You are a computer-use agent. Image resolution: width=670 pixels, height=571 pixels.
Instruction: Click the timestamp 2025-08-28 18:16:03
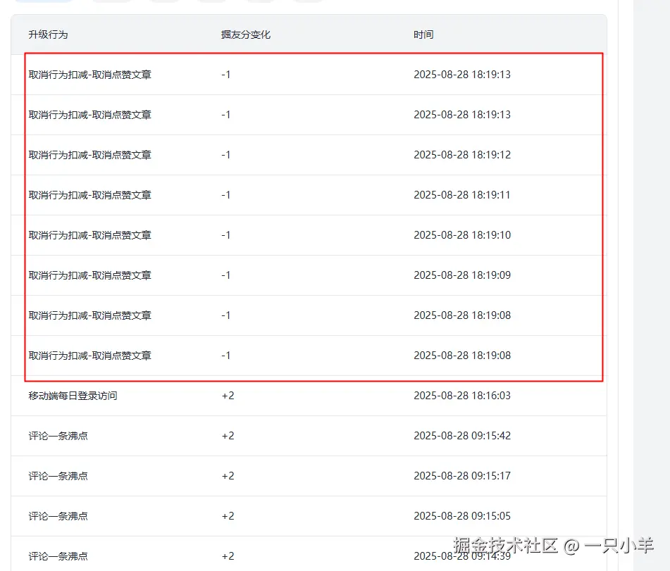pyautogui.click(x=461, y=396)
